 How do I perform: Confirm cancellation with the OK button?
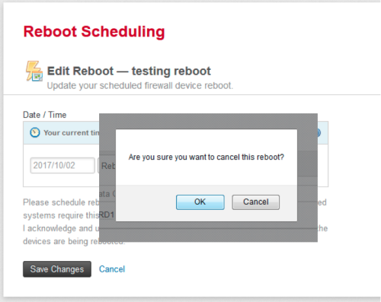click(x=200, y=202)
